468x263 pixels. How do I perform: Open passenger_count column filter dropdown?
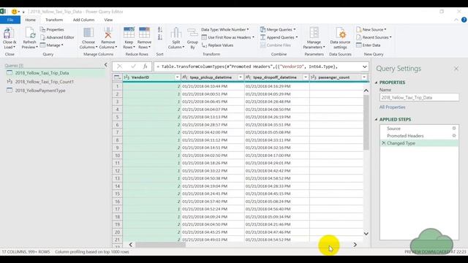click(364, 77)
